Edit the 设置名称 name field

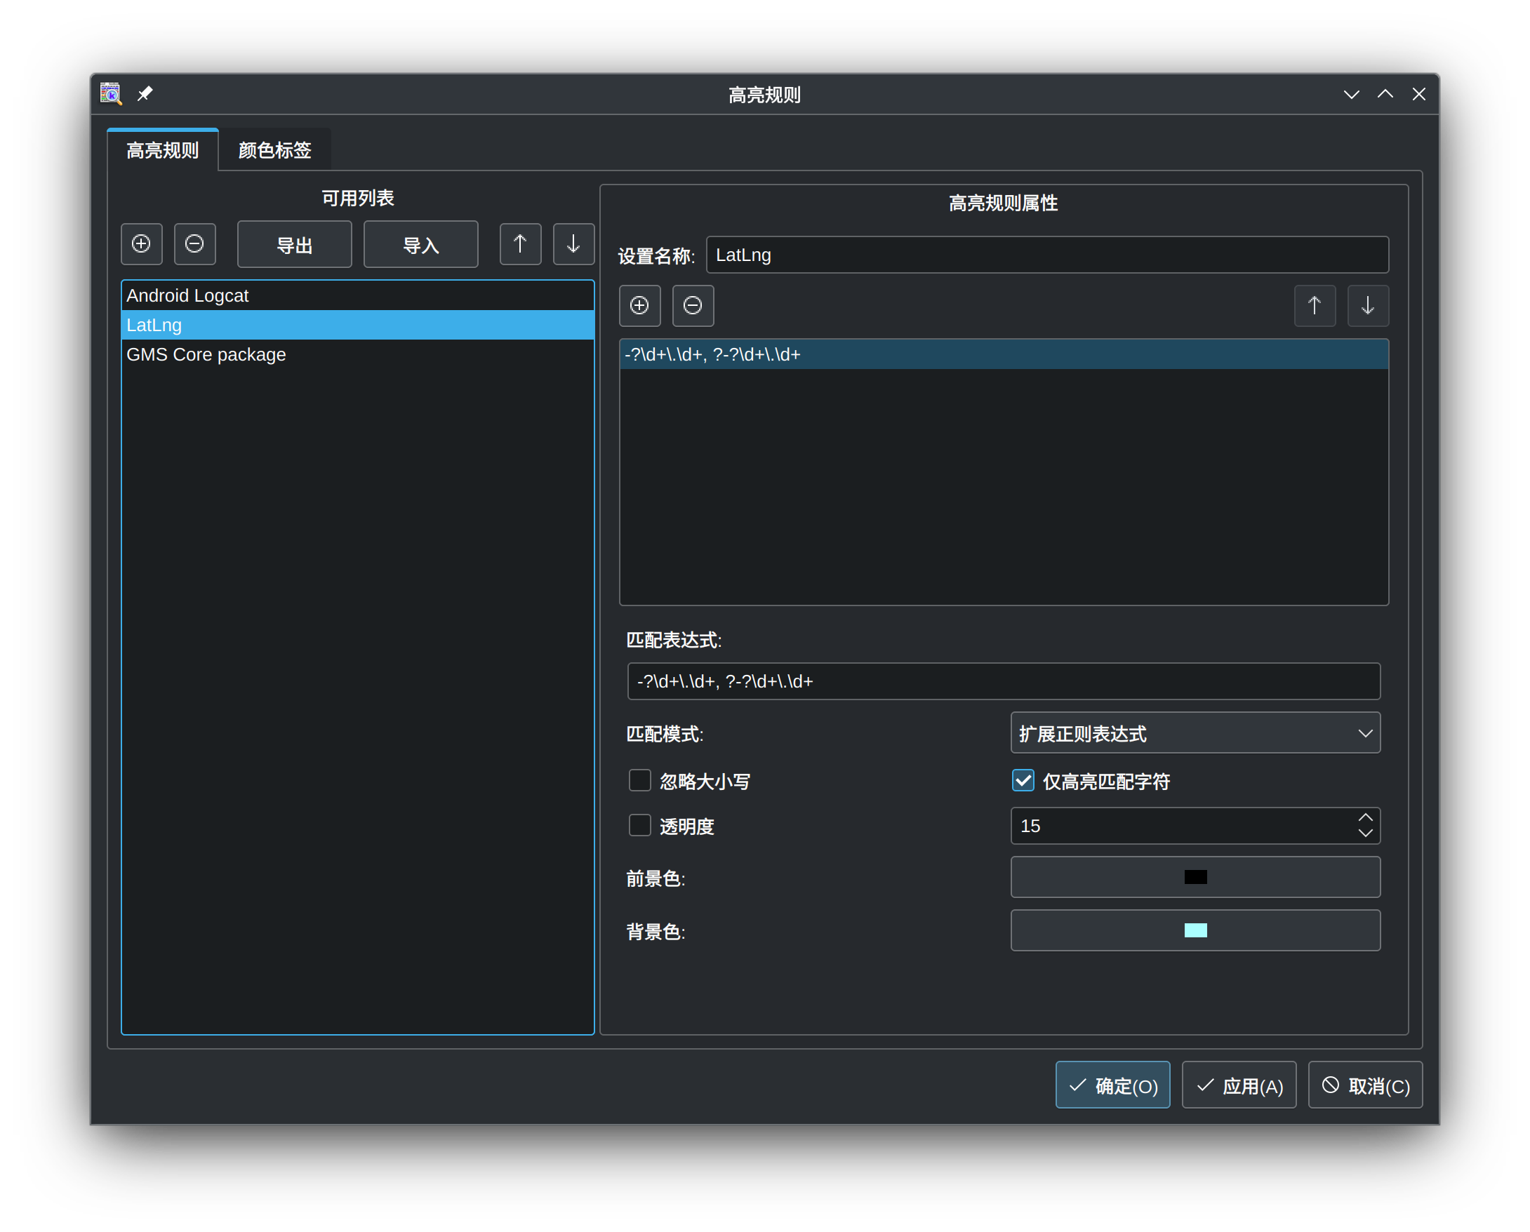coord(1047,255)
